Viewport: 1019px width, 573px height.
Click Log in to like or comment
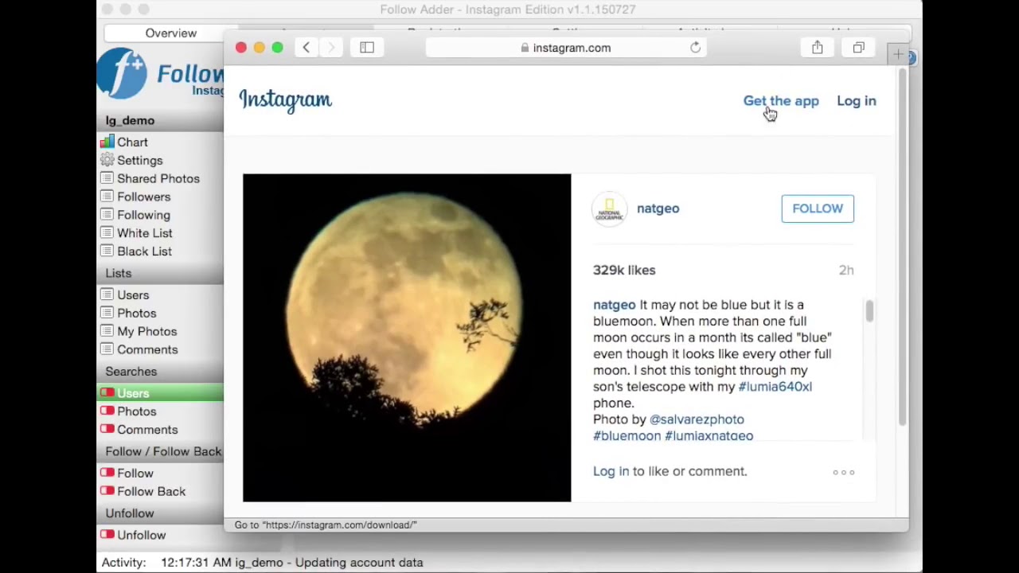point(611,471)
